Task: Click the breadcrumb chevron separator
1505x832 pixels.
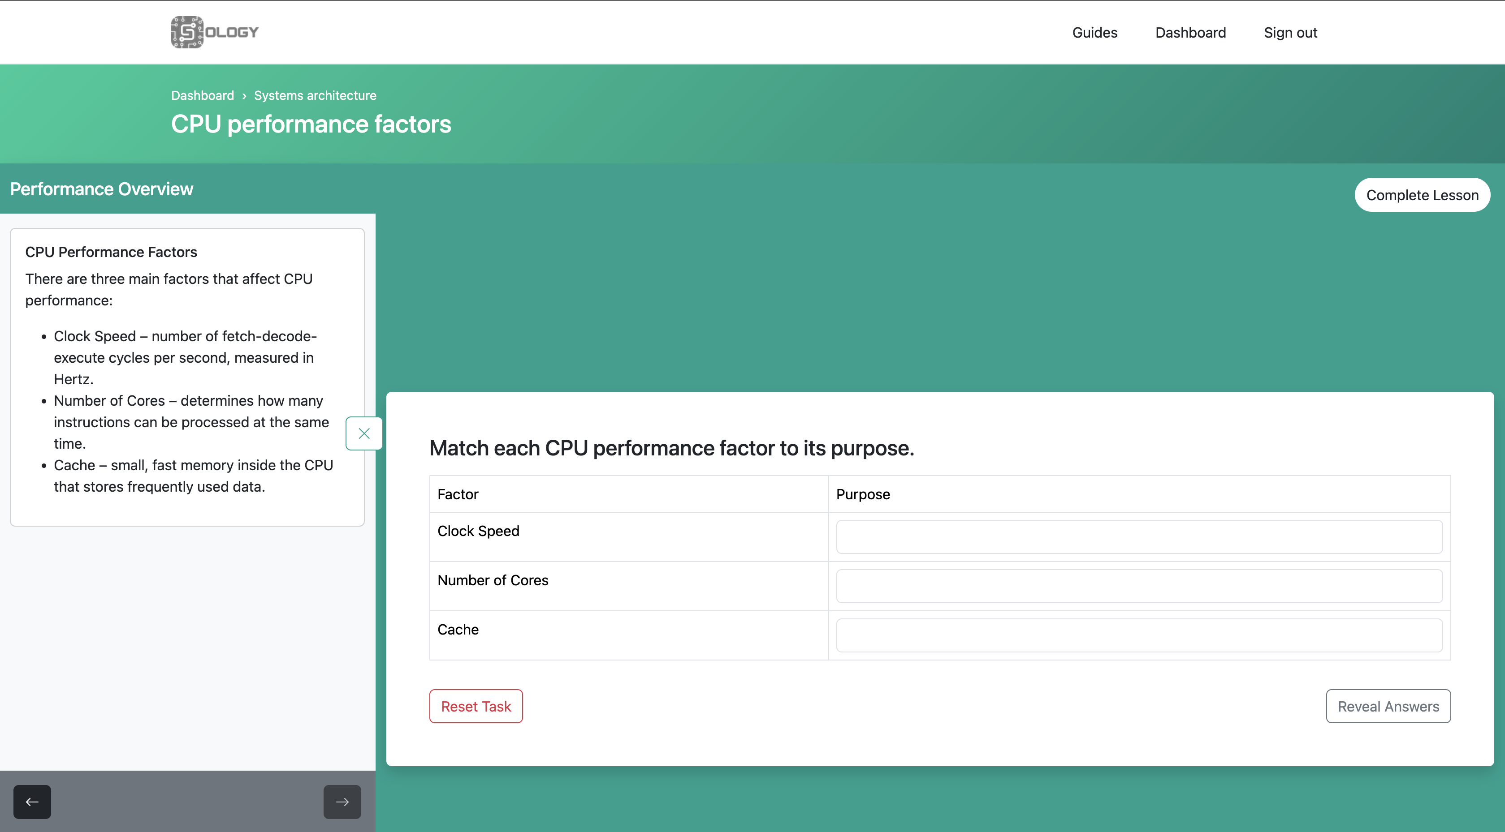Action: [244, 96]
